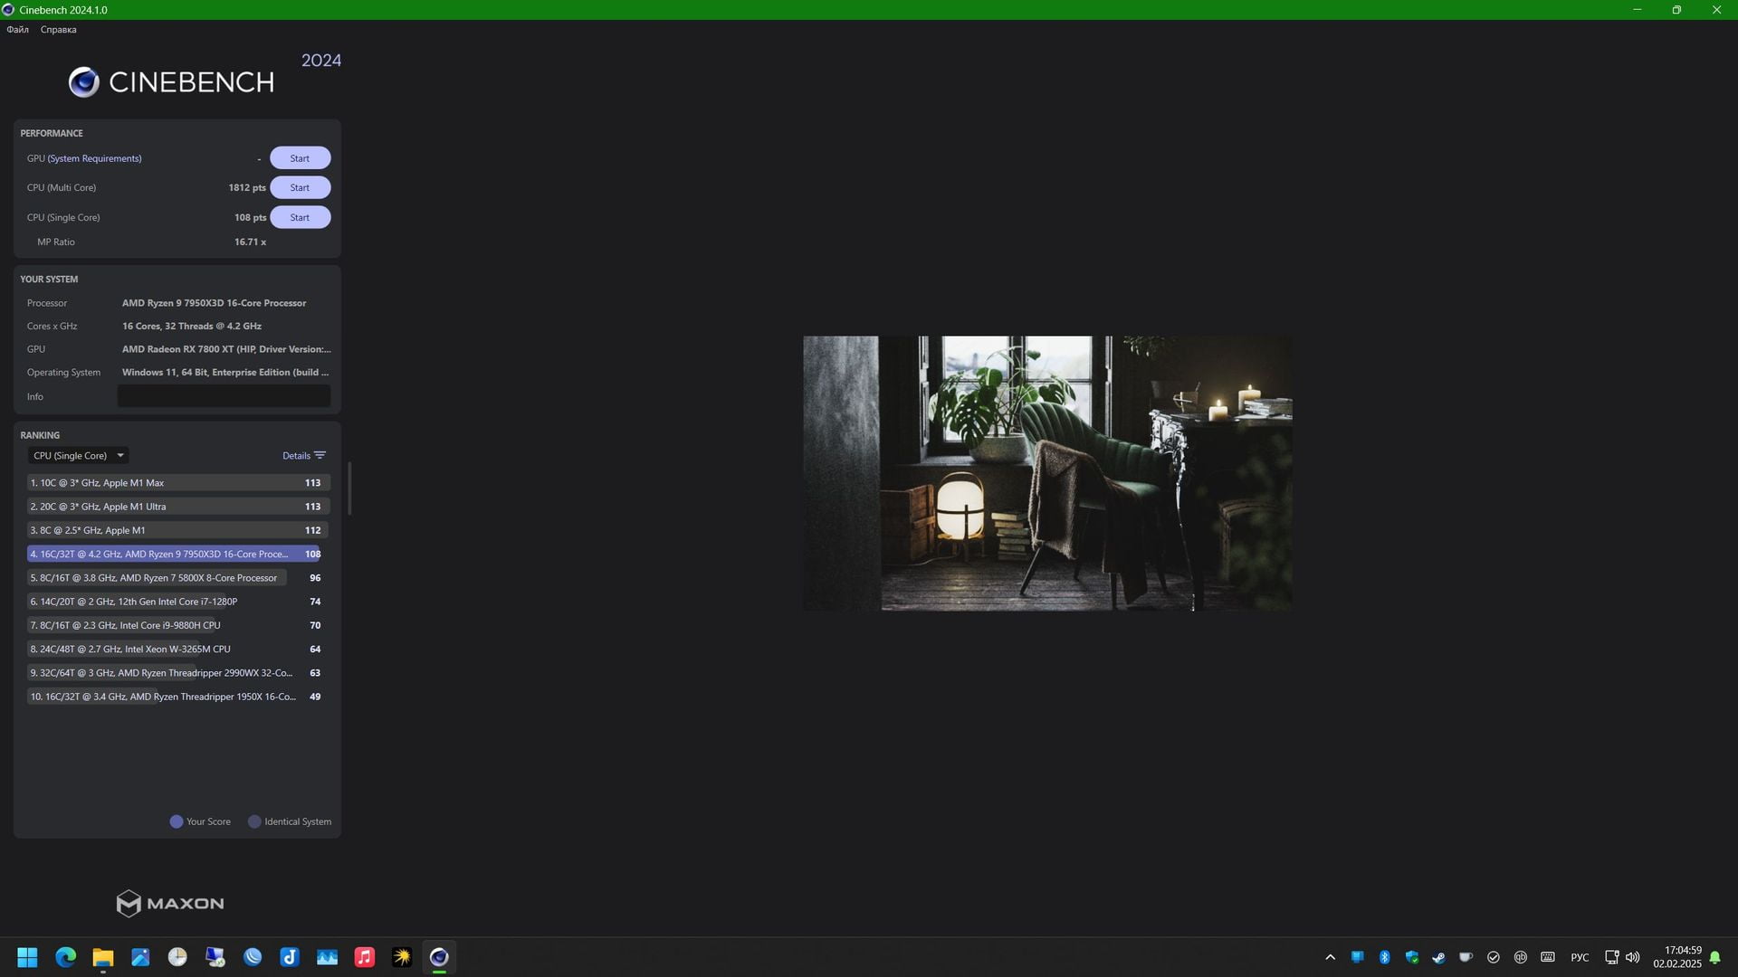The width and height of the screenshot is (1738, 977).
Task: Start the GPU benchmark
Action: coord(300,158)
